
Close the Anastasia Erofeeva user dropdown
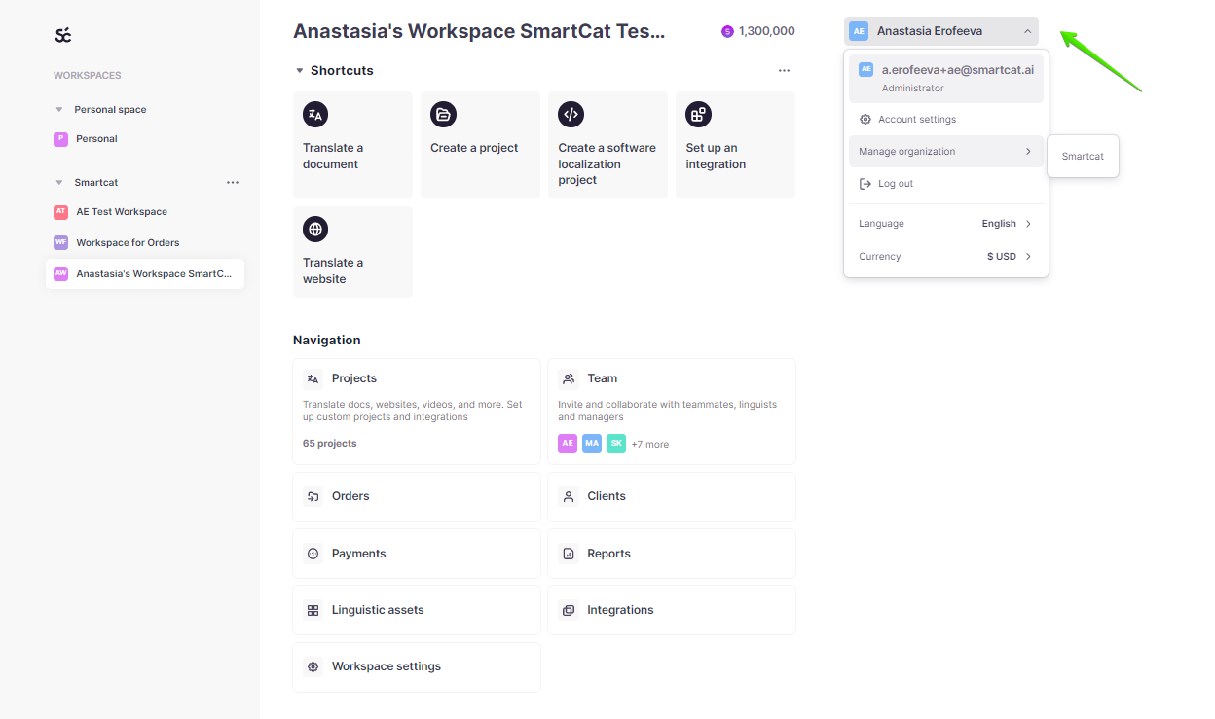pos(941,31)
